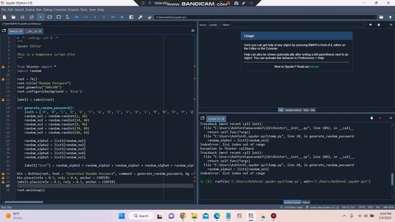Close the __init__.py editor tab
The image size is (395, 222).
click(40, 31)
